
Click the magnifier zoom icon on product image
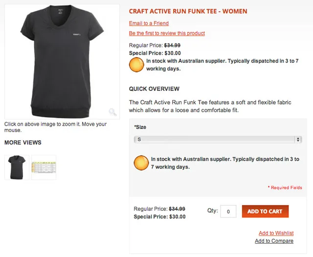tap(112, 112)
